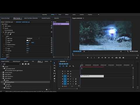
Task: Click the Light Color white swatch
Action: (27, 40)
